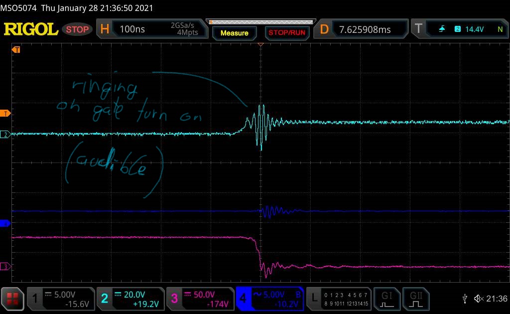Select the channel 2 ground level marker
510x314 pixels.
click(x=5, y=134)
